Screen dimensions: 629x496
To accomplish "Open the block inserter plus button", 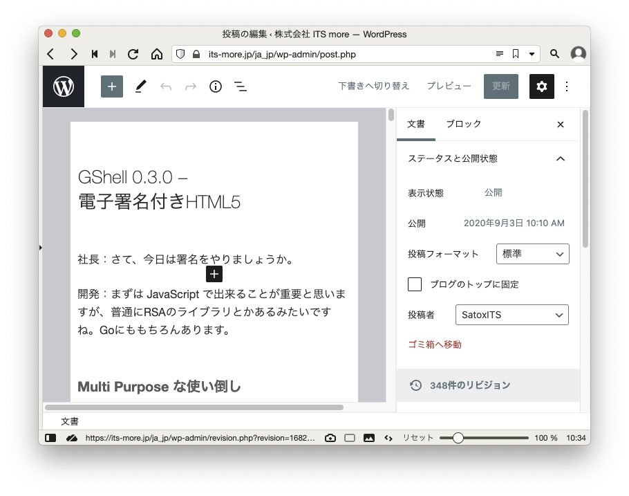I will click(112, 86).
